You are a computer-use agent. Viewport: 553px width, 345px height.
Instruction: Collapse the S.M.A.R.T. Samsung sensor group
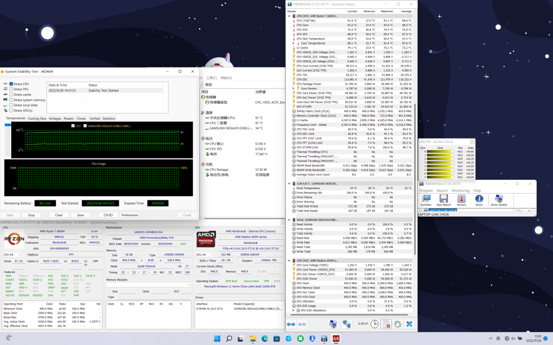(289, 183)
